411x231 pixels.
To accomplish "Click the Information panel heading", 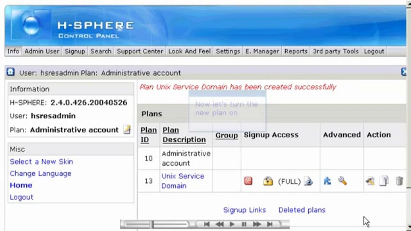I will [30, 89].
